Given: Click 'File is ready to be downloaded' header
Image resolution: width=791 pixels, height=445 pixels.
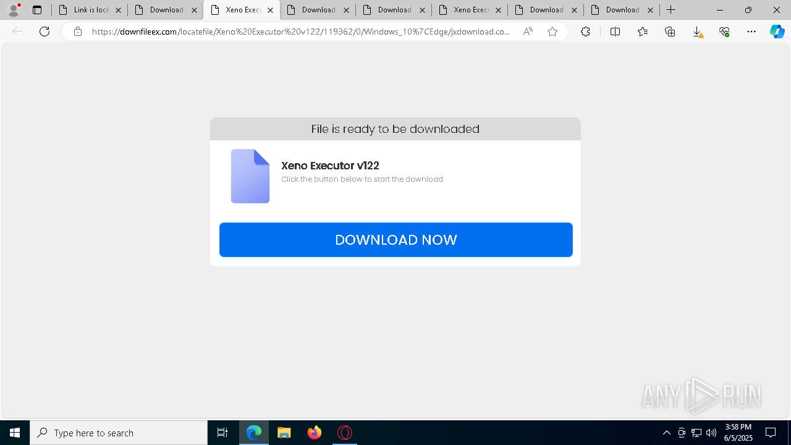Looking at the screenshot, I should click(395, 129).
